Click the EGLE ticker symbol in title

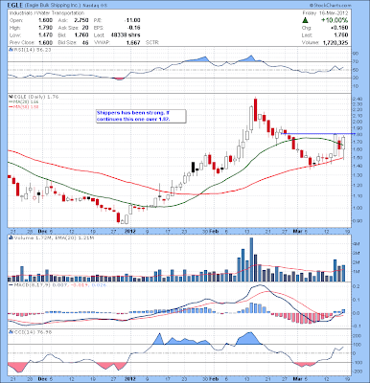[15, 6]
